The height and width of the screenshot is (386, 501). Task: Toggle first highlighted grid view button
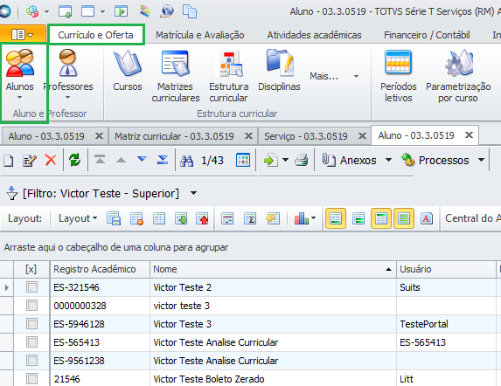click(x=336, y=219)
